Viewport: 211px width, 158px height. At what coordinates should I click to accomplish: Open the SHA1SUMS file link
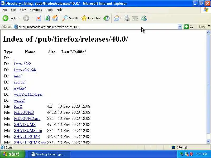pos(25,125)
